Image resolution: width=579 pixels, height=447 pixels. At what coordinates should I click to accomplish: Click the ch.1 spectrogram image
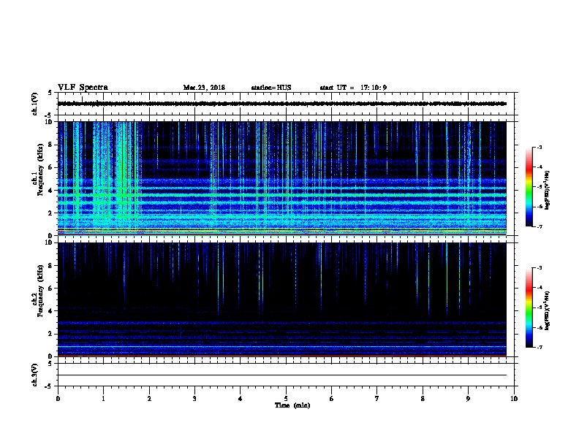pyautogui.click(x=281, y=178)
